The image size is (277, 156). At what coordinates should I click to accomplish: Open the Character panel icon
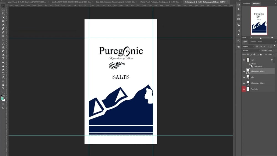pos(238,31)
